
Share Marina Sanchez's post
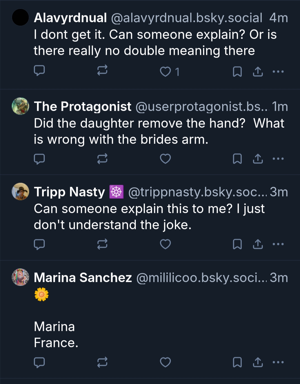click(x=258, y=362)
